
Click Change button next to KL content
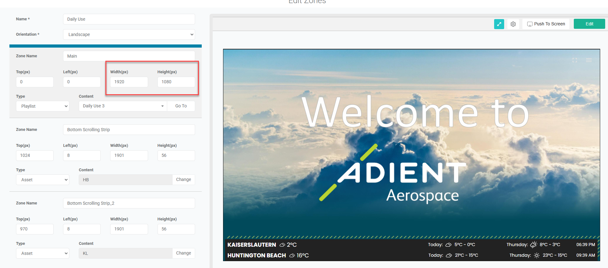pos(184,253)
